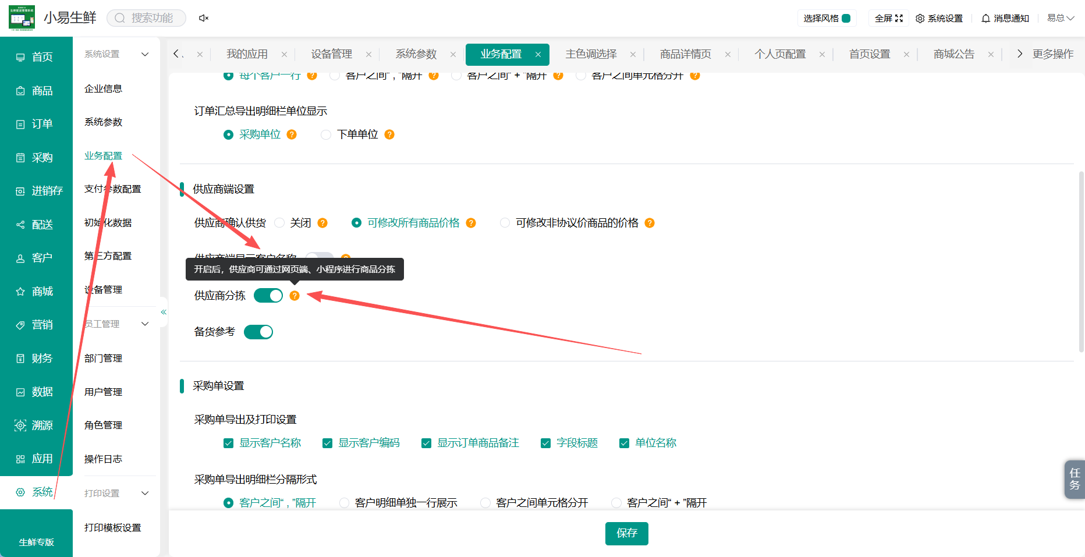The width and height of the screenshot is (1085, 557).
Task: Open 系统设置 gear icon in top bar
Action: 920,19
